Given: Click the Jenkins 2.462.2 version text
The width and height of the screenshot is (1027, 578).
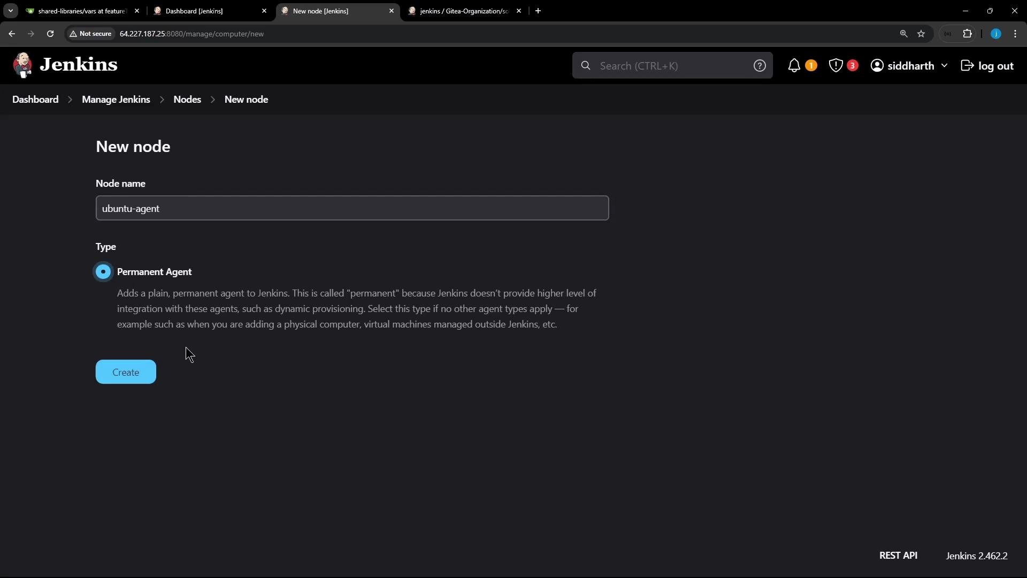Looking at the screenshot, I should coord(977,556).
